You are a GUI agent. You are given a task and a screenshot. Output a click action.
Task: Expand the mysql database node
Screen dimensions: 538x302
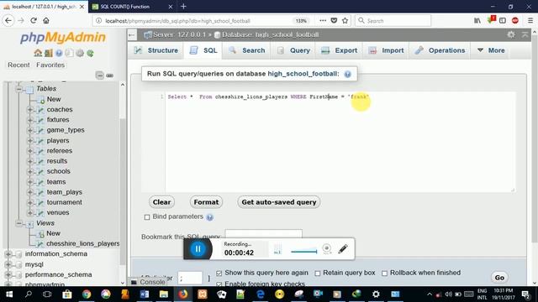point(8,264)
